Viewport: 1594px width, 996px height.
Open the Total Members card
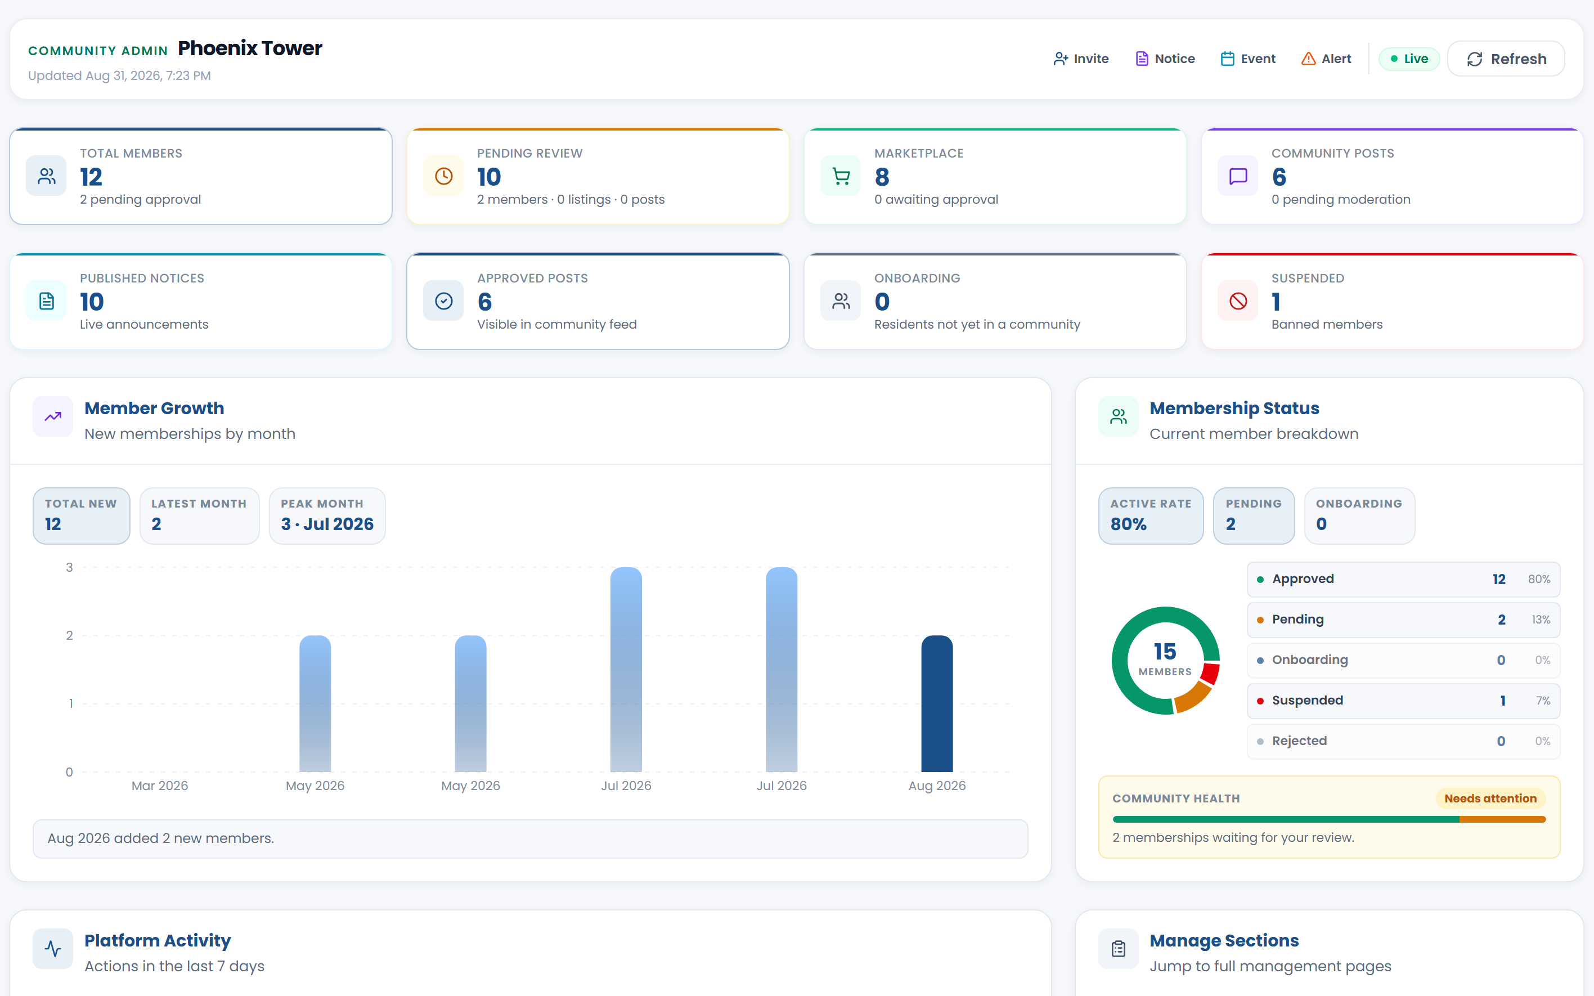tap(201, 177)
